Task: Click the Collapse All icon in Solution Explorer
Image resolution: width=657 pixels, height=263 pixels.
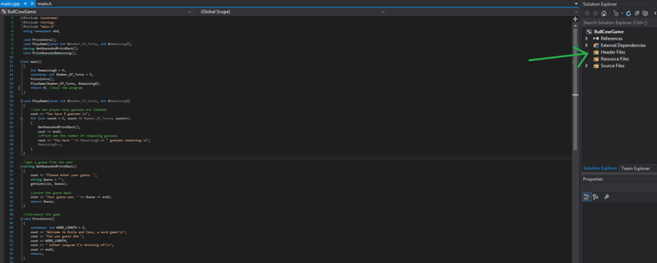Action: (637, 14)
